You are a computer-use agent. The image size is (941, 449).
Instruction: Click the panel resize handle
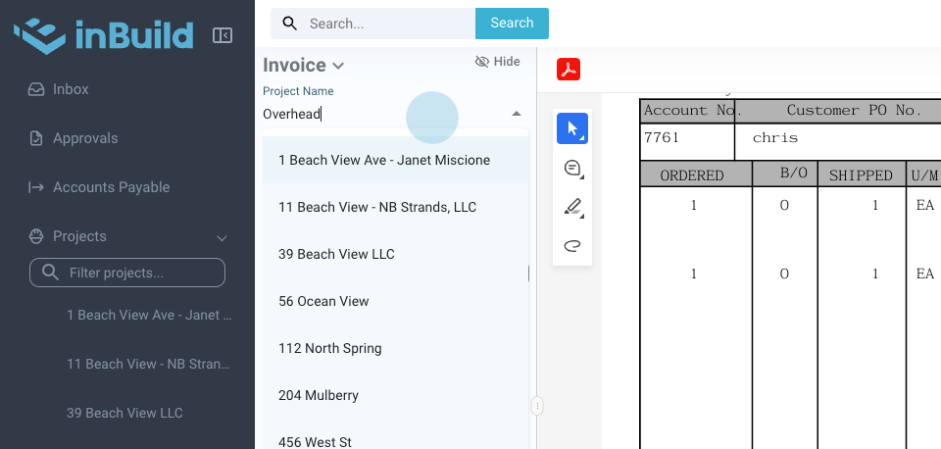[x=537, y=405]
